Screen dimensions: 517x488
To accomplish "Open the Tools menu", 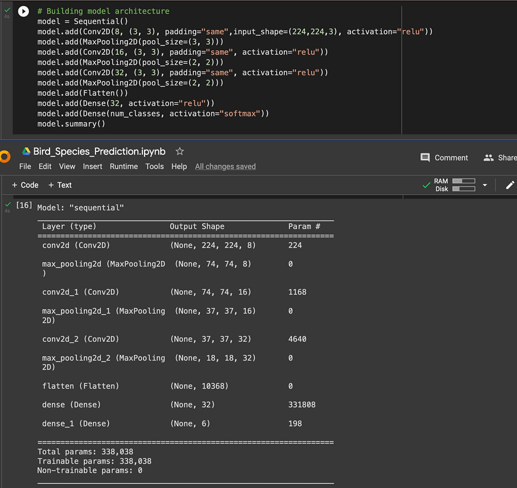I will click(x=154, y=167).
